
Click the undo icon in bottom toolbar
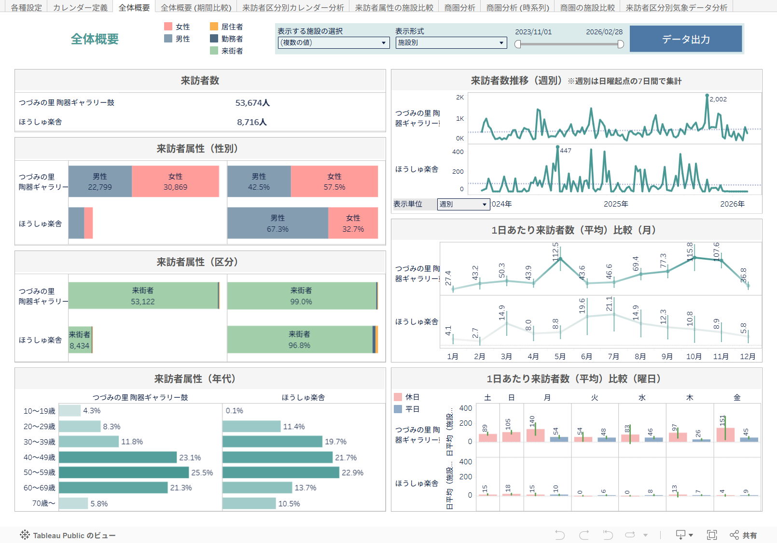point(560,535)
